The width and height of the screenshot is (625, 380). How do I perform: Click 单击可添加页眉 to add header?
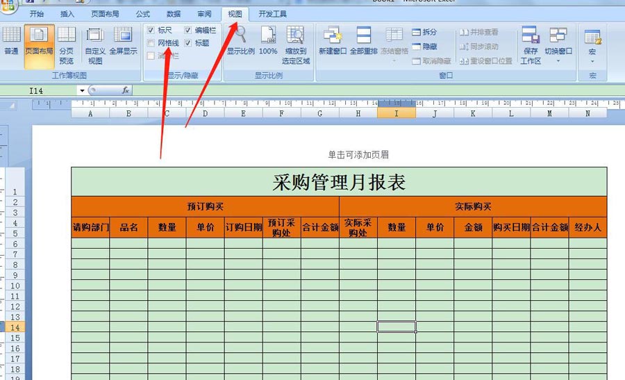click(x=358, y=155)
